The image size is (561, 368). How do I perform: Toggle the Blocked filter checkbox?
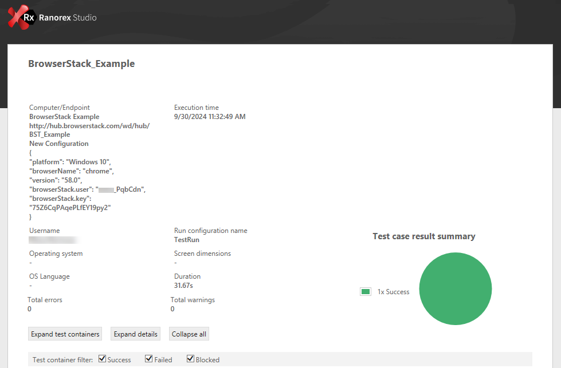[x=190, y=359]
